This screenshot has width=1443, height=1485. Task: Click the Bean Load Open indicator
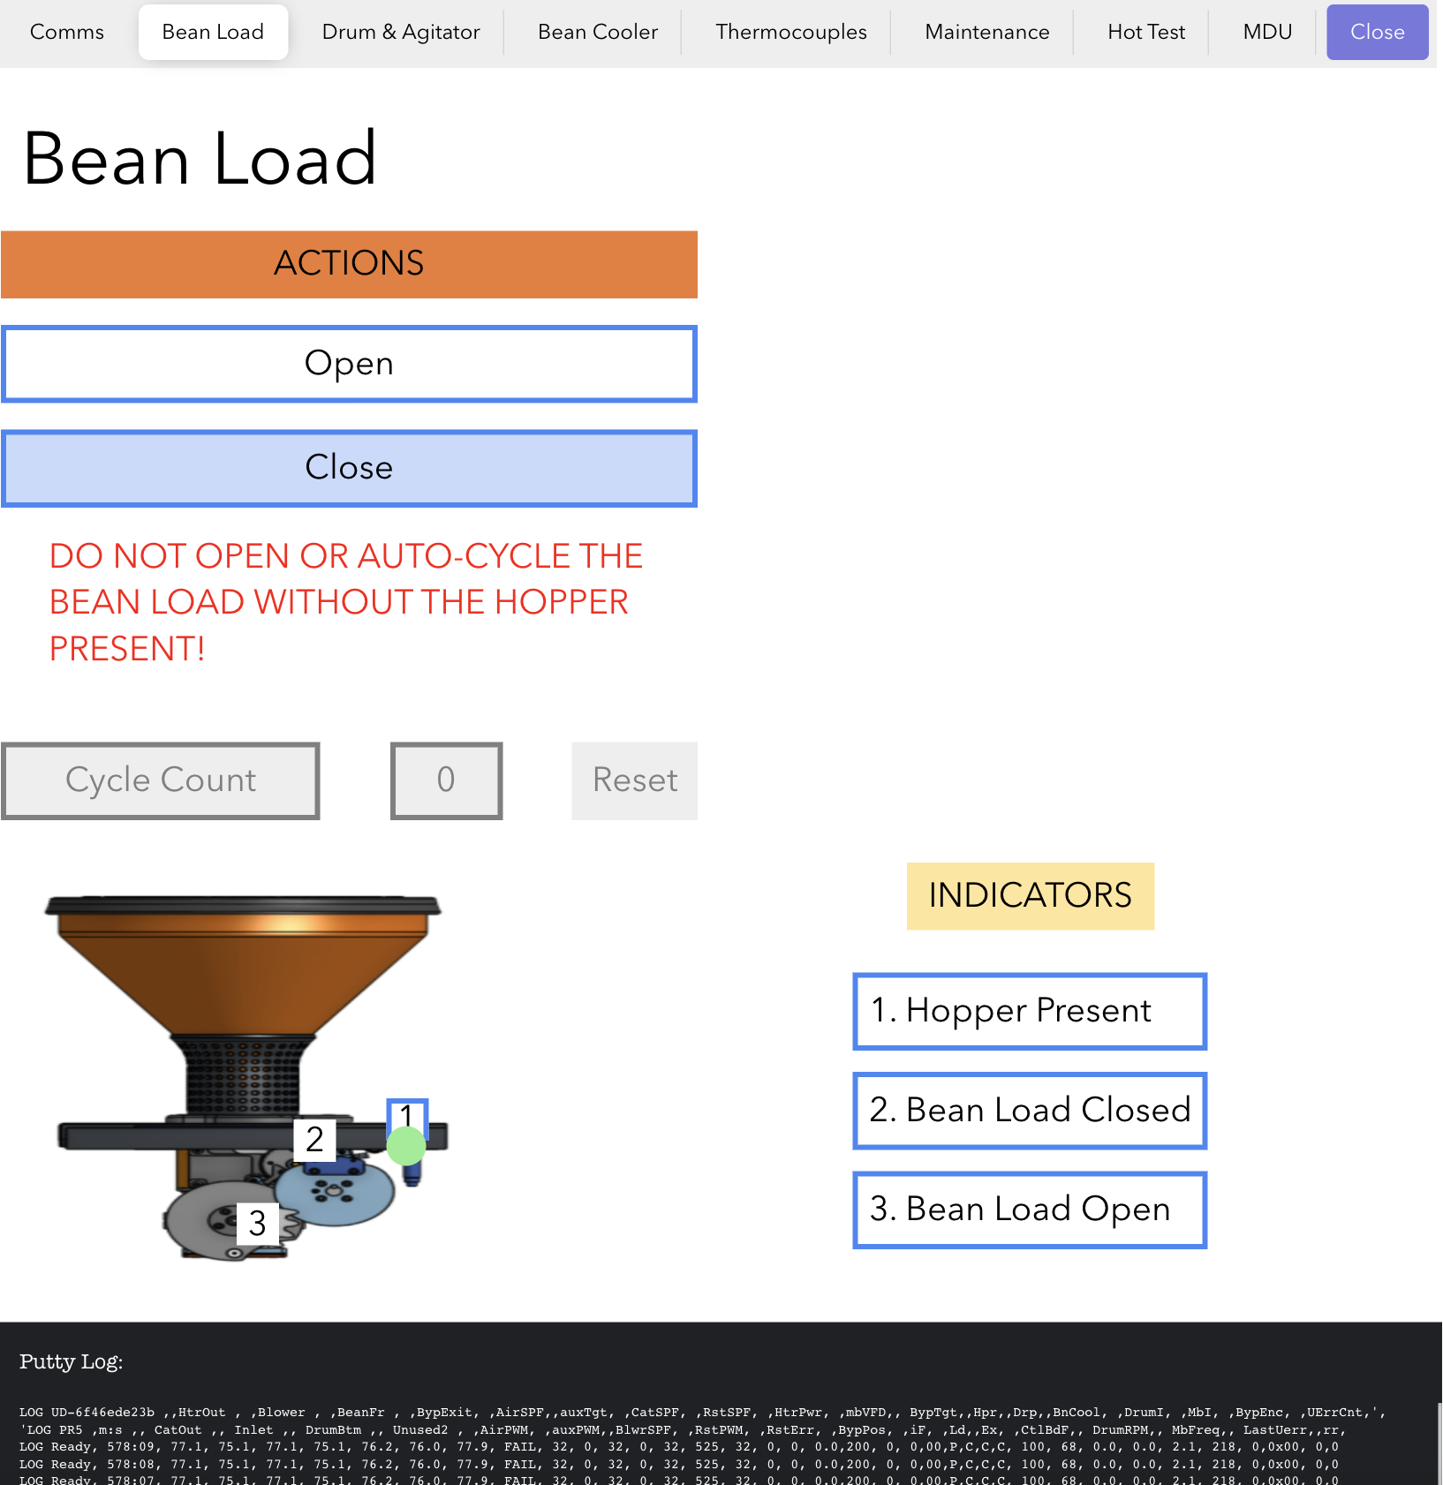[x=1030, y=1210]
